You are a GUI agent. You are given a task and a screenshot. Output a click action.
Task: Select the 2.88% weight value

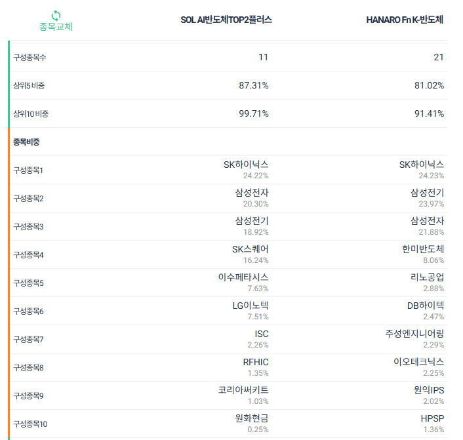coord(433,289)
